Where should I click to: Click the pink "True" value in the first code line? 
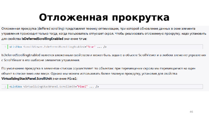tap(91, 47)
